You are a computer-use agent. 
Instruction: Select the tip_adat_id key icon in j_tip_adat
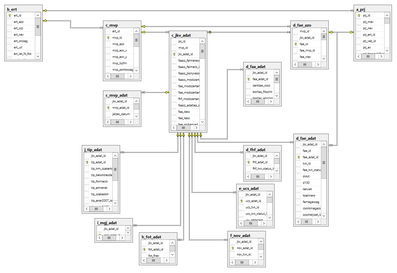pyautogui.click(x=87, y=162)
